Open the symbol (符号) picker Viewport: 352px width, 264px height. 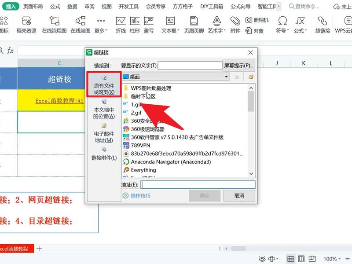click(282, 25)
